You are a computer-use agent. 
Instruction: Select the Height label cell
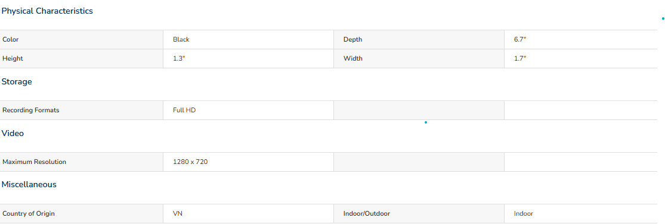(x=82, y=59)
